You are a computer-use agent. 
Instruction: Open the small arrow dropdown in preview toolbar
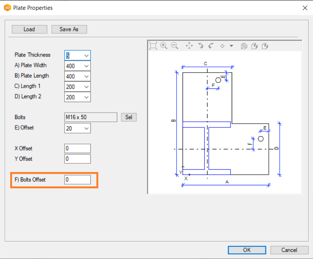click(x=231, y=46)
